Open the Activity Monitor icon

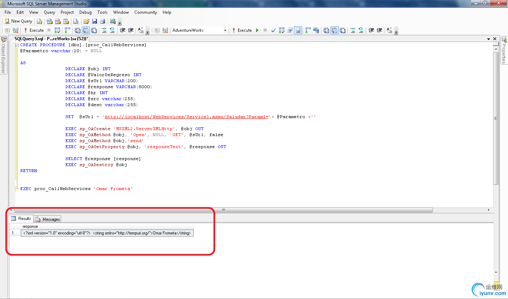click(x=113, y=21)
